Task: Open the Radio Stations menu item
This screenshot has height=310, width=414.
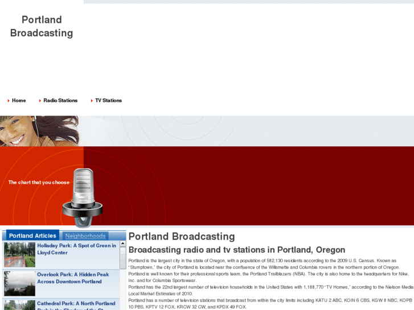Action: [60, 101]
